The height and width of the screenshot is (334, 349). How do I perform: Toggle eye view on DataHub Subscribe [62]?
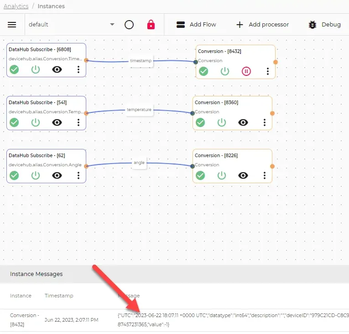tap(57, 175)
